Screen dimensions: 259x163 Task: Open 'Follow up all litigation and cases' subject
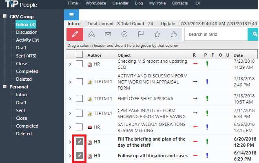(x=153, y=156)
